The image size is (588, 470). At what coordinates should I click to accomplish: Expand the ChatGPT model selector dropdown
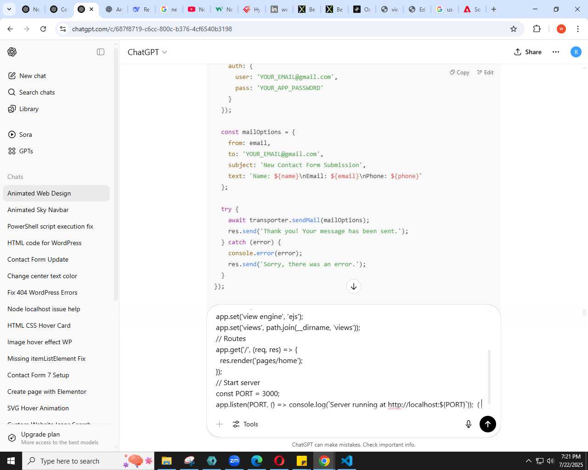(147, 52)
